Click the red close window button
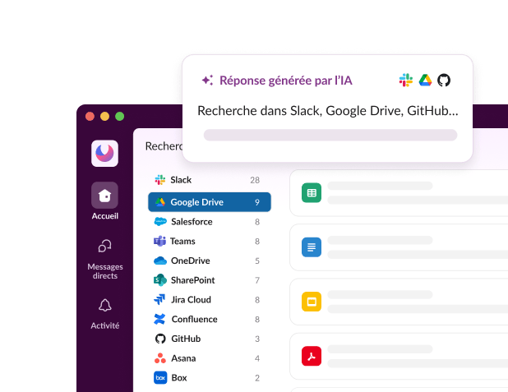 (90, 117)
